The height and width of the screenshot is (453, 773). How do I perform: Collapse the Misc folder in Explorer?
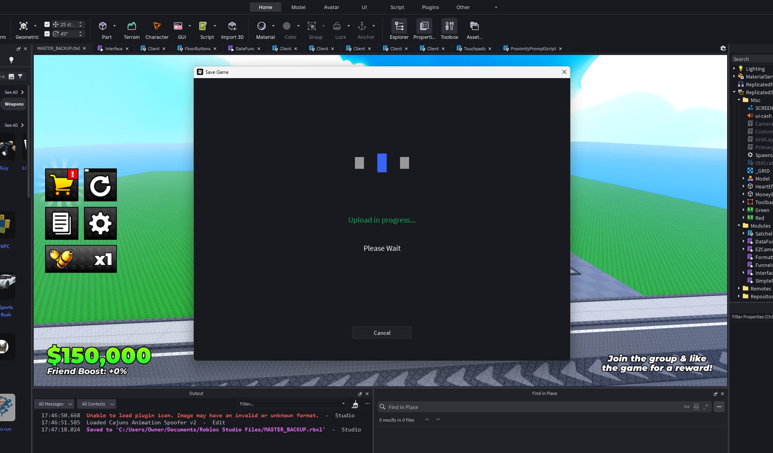739,100
